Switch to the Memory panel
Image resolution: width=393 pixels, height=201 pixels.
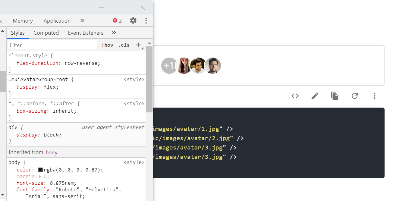23,20
